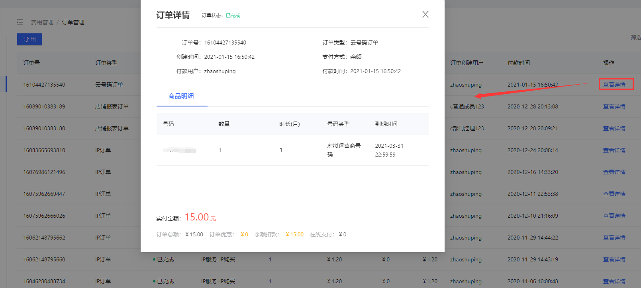Screen dimensions: 641x288
Task: Go to 费用管理 breadcrumb
Action: point(42,22)
